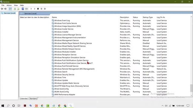Click gear icon beside Windows Update
The height and width of the screenshot is (108, 193).
point(53,80)
